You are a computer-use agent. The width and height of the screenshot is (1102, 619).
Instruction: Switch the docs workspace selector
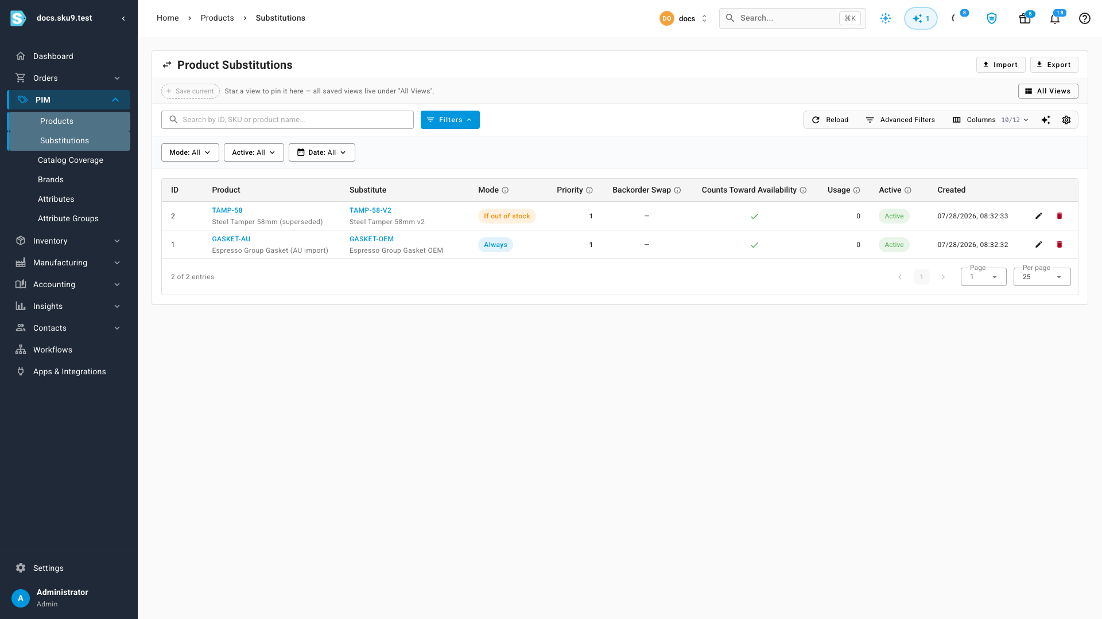[x=684, y=18]
